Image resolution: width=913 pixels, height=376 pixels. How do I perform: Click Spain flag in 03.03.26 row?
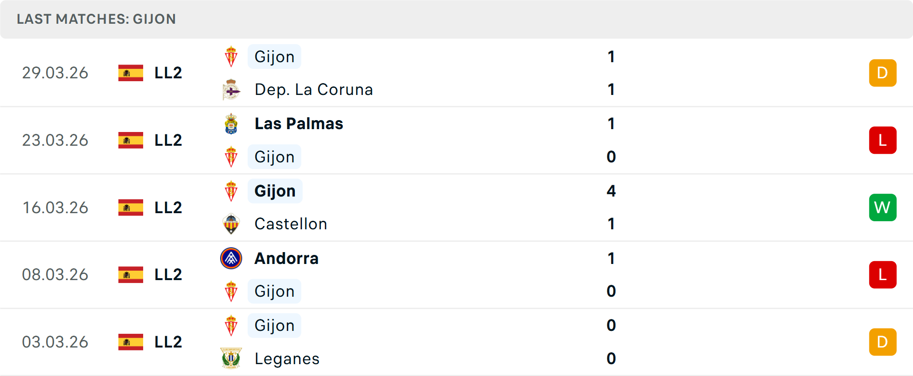click(131, 342)
